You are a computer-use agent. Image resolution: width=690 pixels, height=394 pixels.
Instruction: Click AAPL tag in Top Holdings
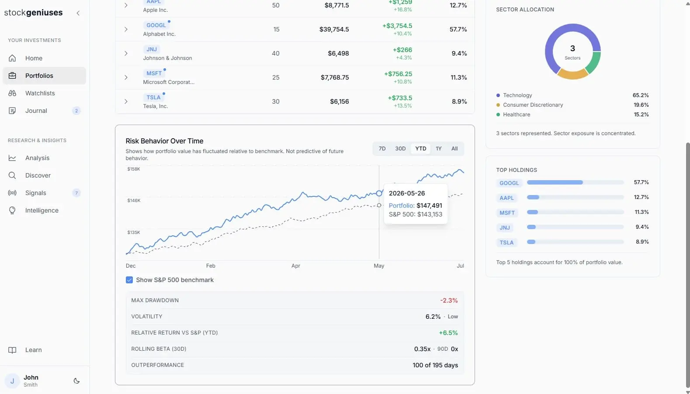pyautogui.click(x=506, y=198)
